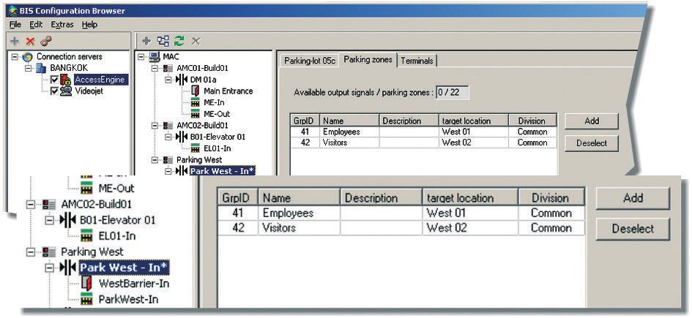
Task: Click the red X delete icon
Action: tap(30, 42)
